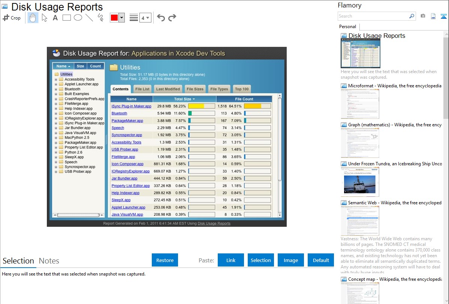Image resolution: width=449 pixels, height=304 pixels.
Task: Open the Semantic Web snapshot thumbnail
Action: click(360, 221)
